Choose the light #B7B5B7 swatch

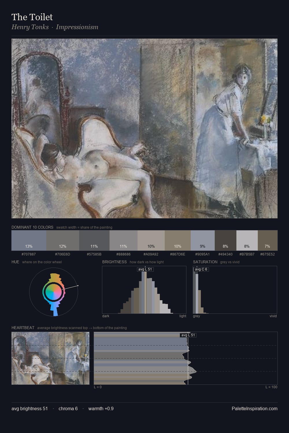coord(247,240)
